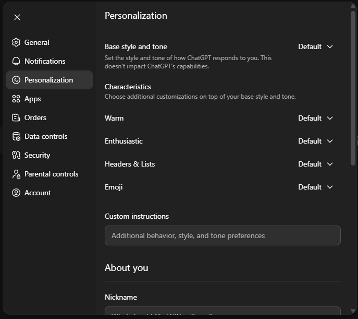Image resolution: width=358 pixels, height=319 pixels.
Task: Click the vertical scrollbar thumb
Action: click(353, 88)
